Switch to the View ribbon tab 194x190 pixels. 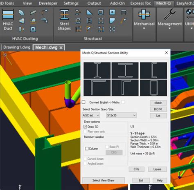tap(27, 3)
